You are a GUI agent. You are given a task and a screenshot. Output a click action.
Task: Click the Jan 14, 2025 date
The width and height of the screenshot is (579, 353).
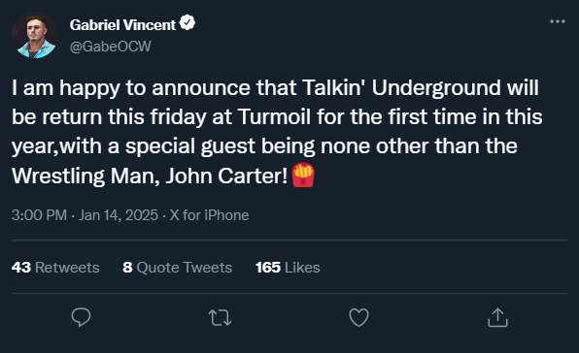(x=119, y=215)
